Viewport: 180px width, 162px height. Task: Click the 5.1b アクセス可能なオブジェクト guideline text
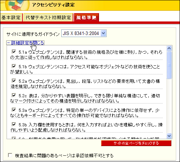[85, 69]
